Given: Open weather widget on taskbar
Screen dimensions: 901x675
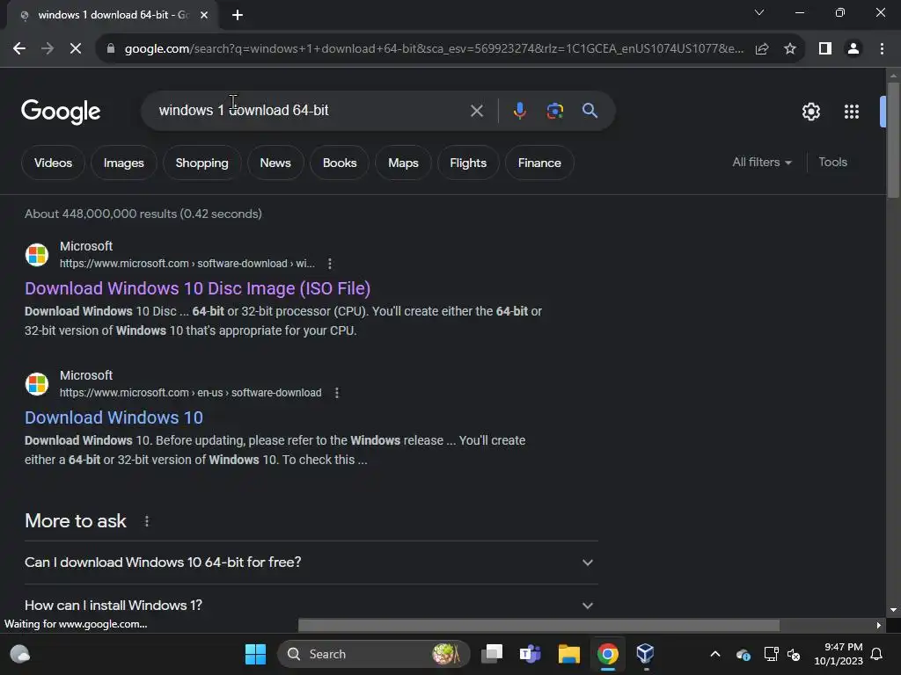Looking at the screenshot, I should [20, 654].
